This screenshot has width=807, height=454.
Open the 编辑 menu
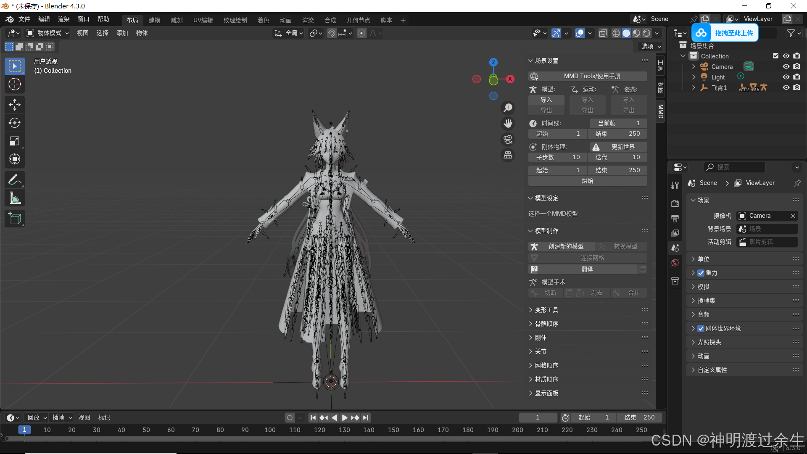[x=44, y=19]
